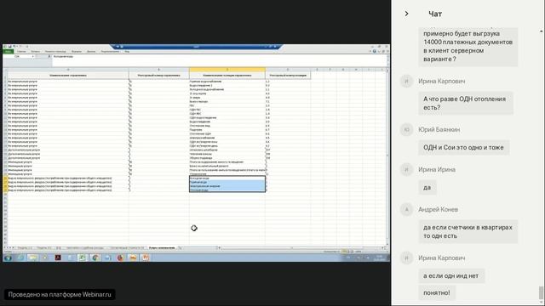Collapse the chat panel with the chevron
545x306 pixels.
pyautogui.click(x=406, y=14)
